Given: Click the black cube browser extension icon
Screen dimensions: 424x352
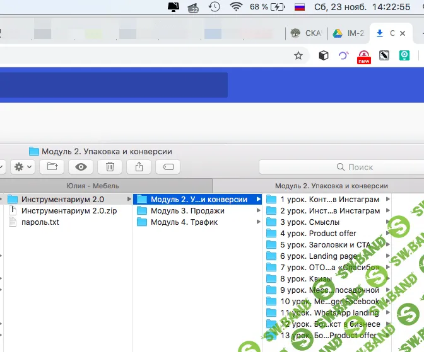Looking at the screenshot, I should [x=323, y=55].
